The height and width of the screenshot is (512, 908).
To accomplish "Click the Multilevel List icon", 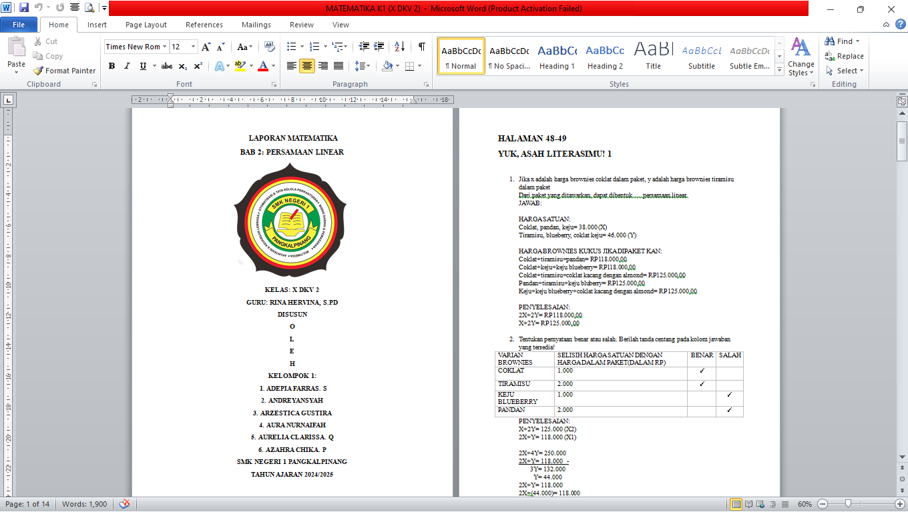I will click(338, 47).
